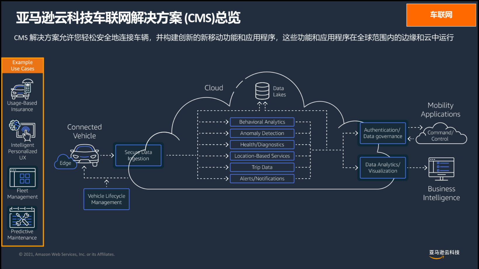
Task: Click the Vehicle Lifecycle Management box
Action: [106, 199]
